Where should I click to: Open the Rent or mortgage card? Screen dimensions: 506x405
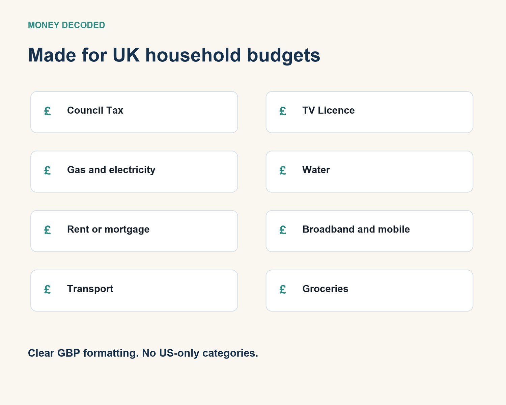pos(134,231)
